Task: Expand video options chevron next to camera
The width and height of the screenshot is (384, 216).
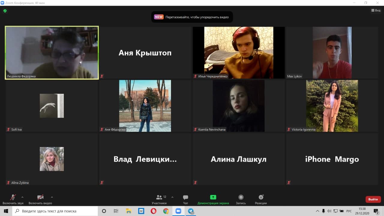Action: [x=52, y=197]
